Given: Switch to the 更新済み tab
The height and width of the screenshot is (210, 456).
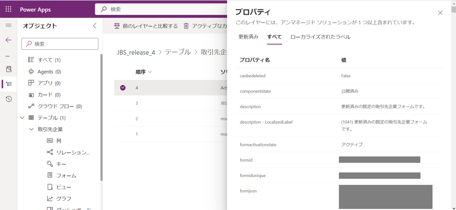Looking at the screenshot, I should point(249,37).
